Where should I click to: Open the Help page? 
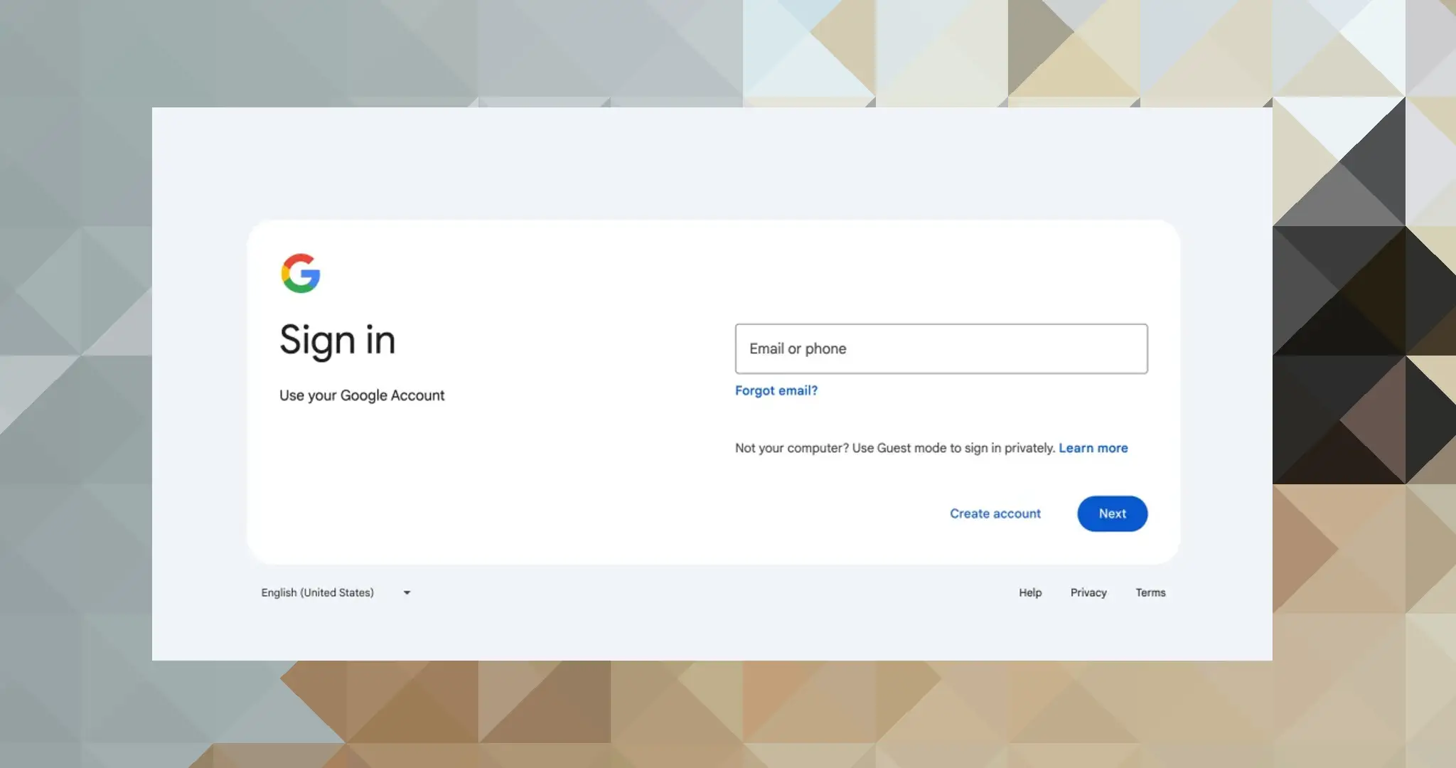point(1029,592)
